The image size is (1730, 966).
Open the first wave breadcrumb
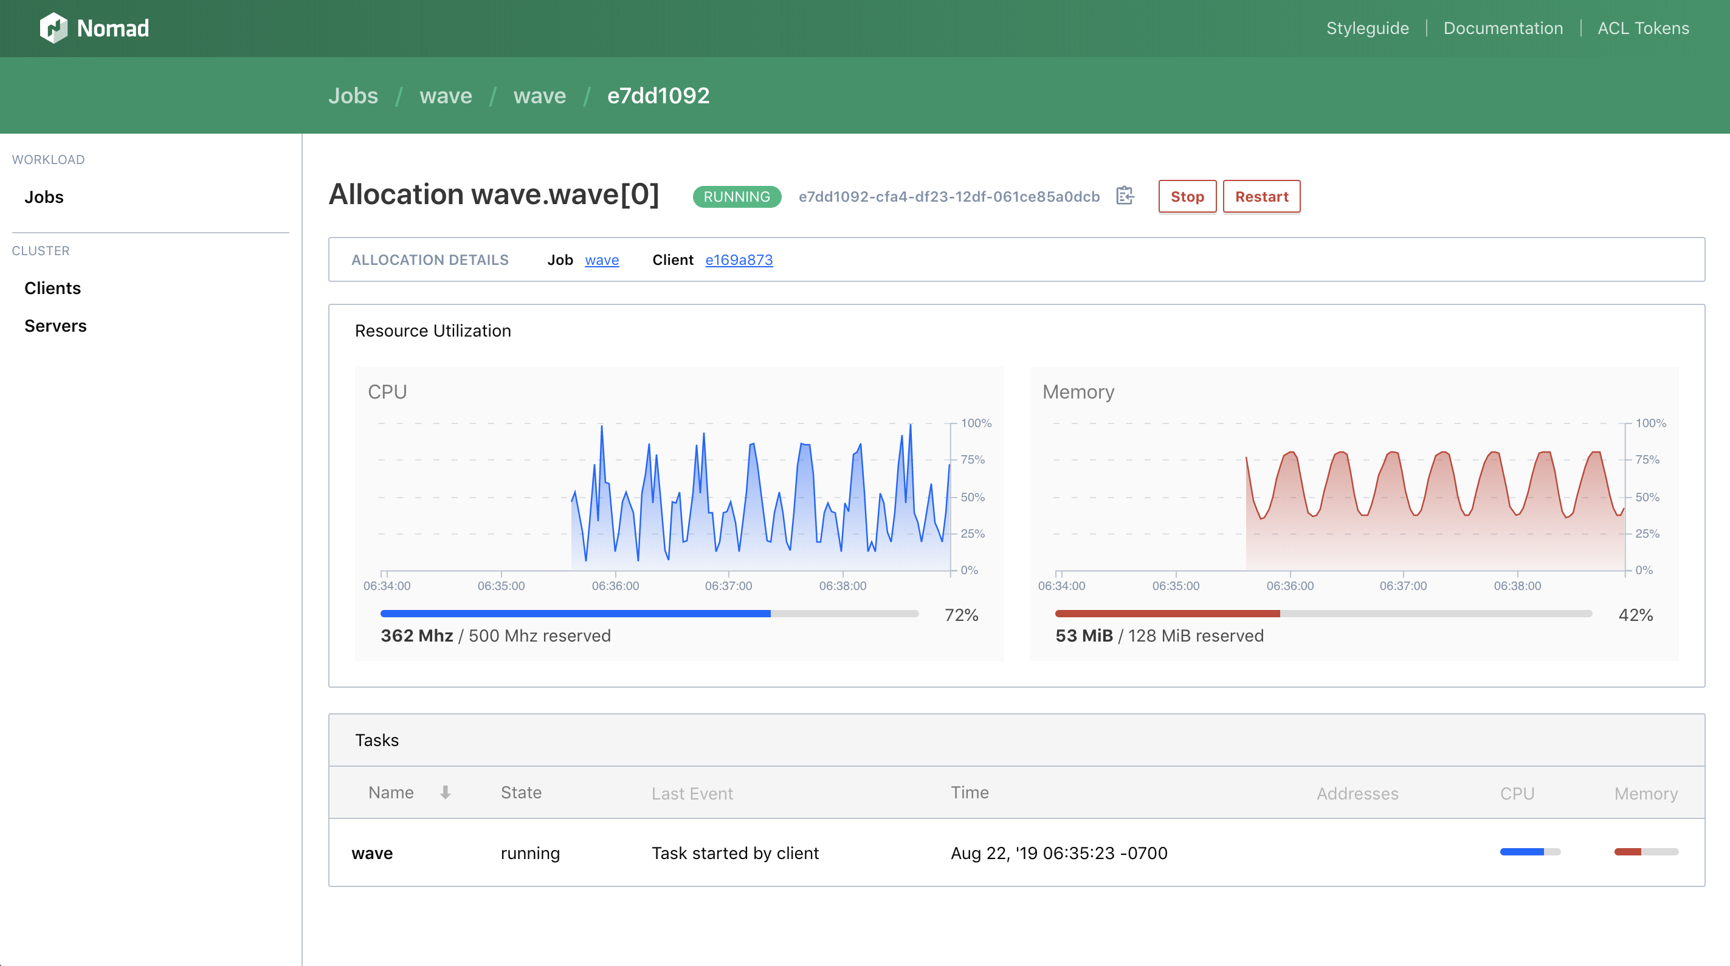pos(445,95)
